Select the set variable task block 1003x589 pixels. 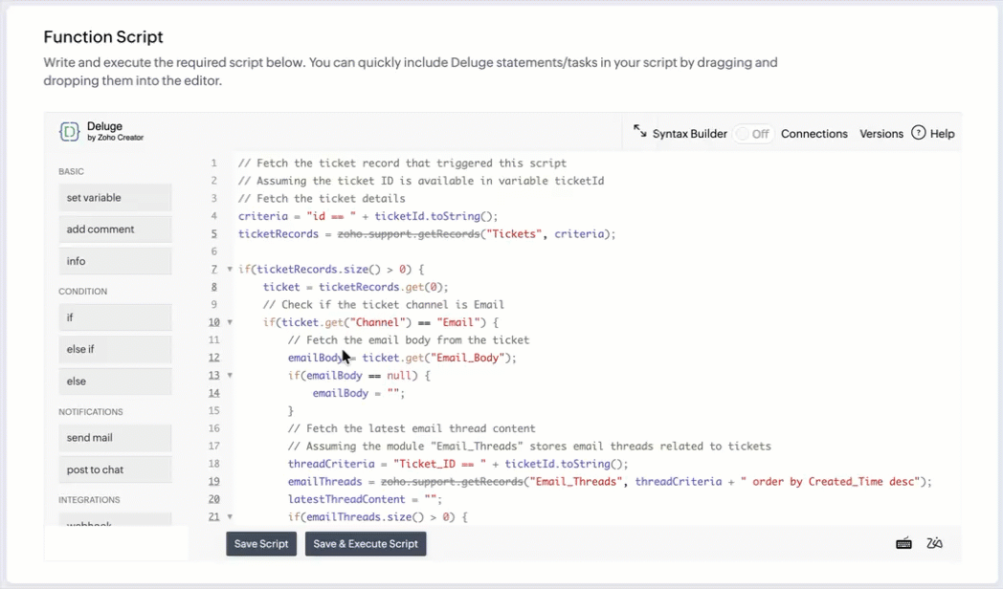[115, 198]
